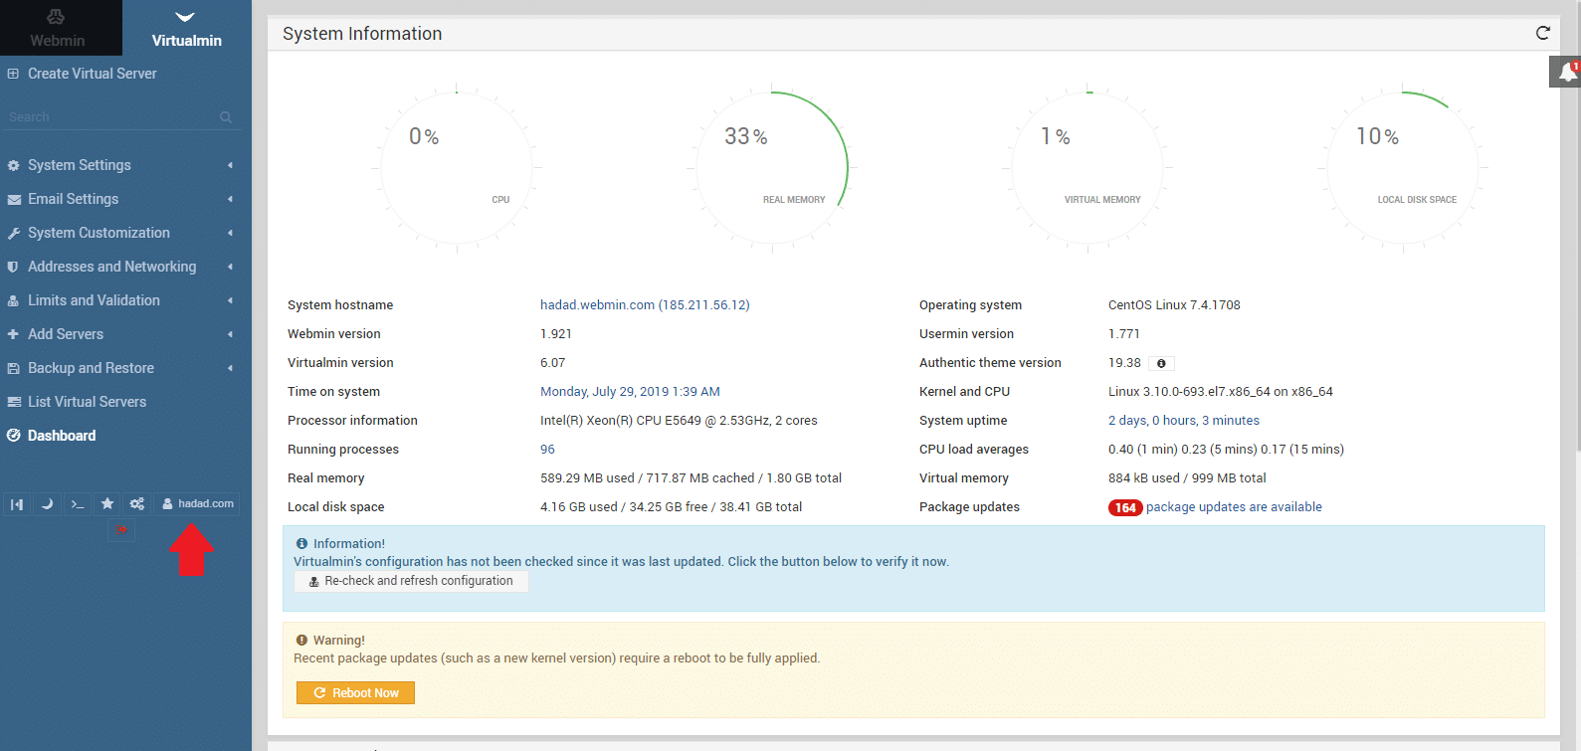Open hadad.com user account button
The image size is (1581, 751).
coord(197,504)
